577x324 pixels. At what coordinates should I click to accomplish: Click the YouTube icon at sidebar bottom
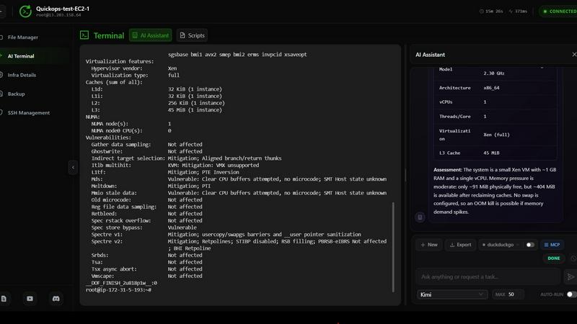pos(30,299)
